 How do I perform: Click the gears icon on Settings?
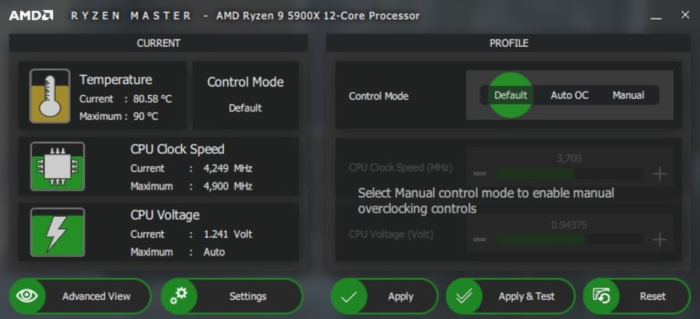pos(179,296)
